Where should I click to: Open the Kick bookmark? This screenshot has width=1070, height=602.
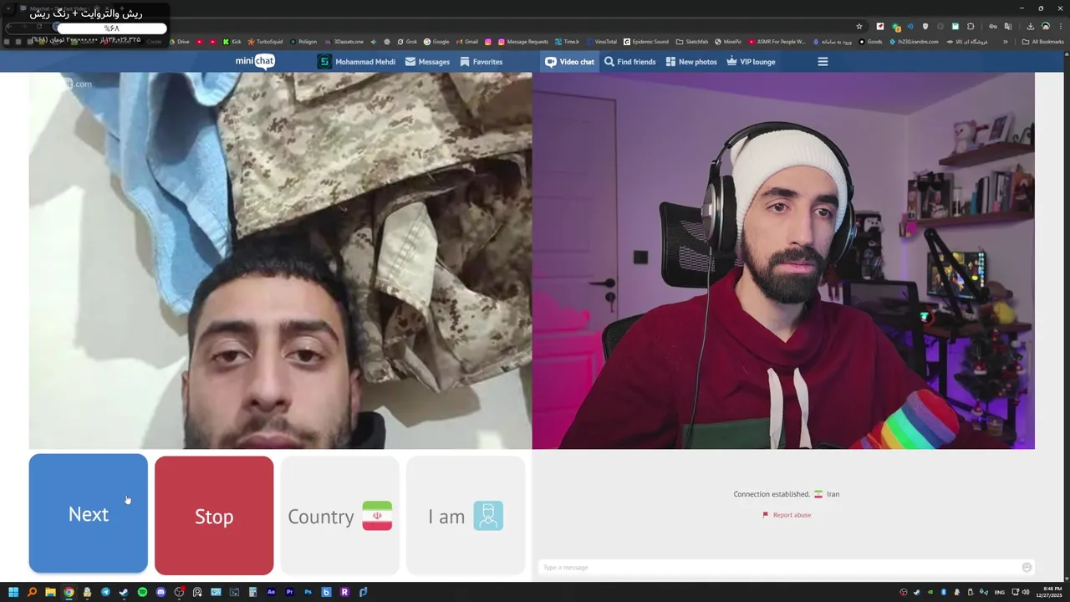[232, 42]
